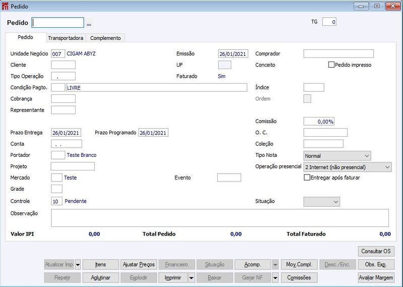Click the Aglutinar button
This screenshot has width=403, height=287.
coord(100,278)
